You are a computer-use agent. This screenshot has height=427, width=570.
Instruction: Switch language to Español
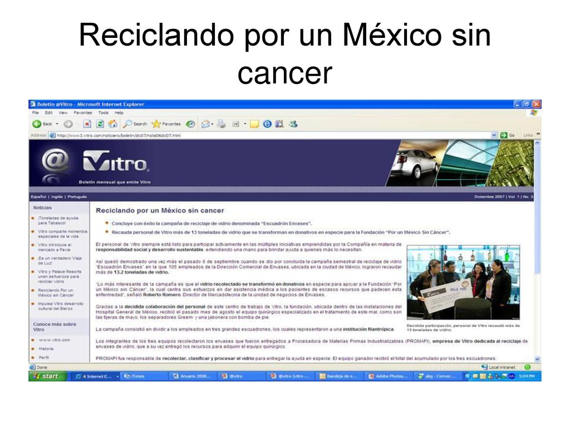click(38, 197)
